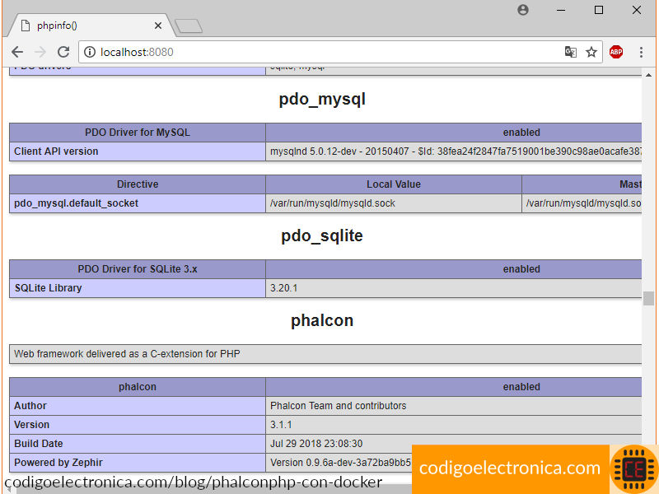Open the Adblock Plus extension
659x494 pixels.
coord(616,52)
